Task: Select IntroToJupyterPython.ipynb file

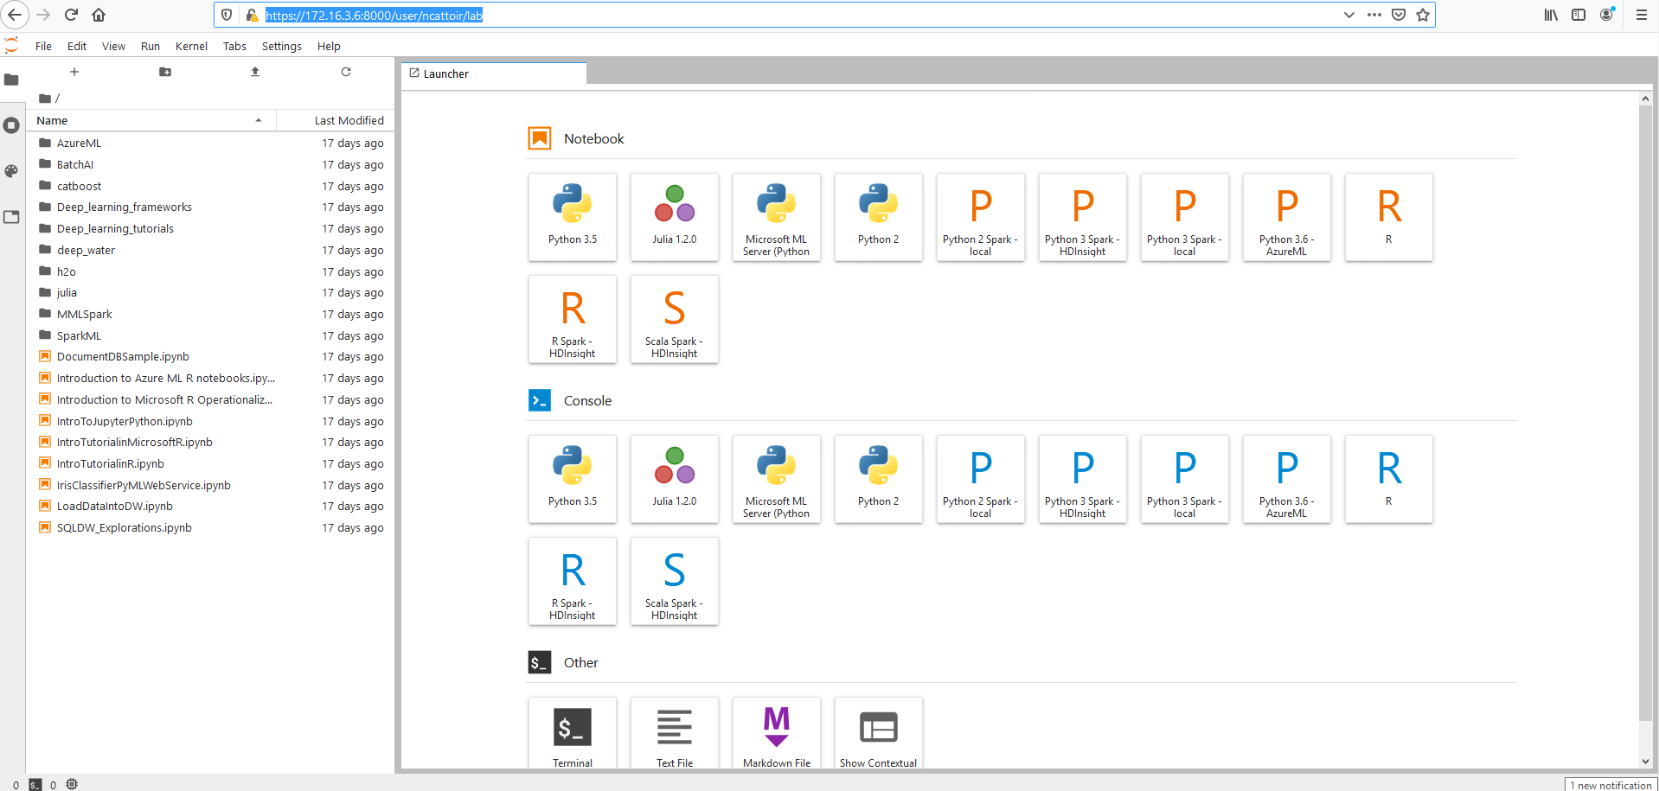Action: [x=210, y=421]
